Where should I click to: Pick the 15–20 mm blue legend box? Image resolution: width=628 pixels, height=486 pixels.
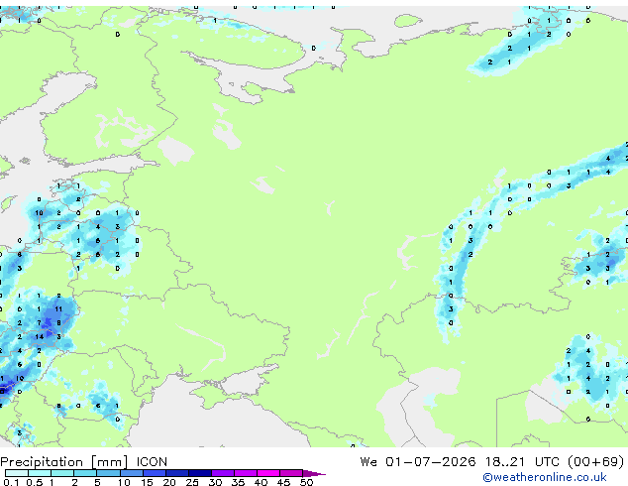pos(154,473)
